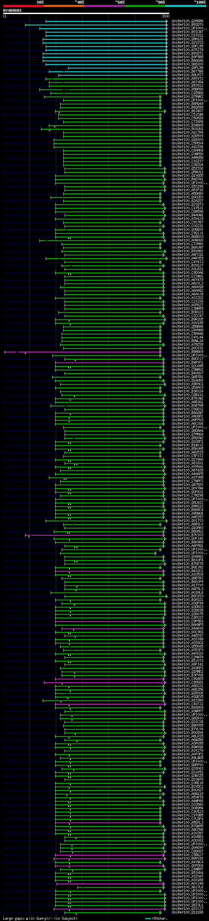Click the cyan alignment bar of UniRef100_Q2MGR6

tap(106, 22)
